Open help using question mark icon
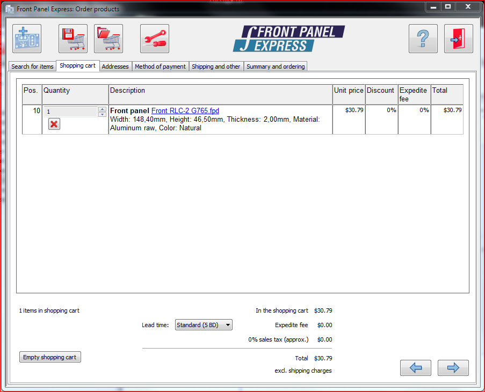485x392 pixels. (x=423, y=39)
